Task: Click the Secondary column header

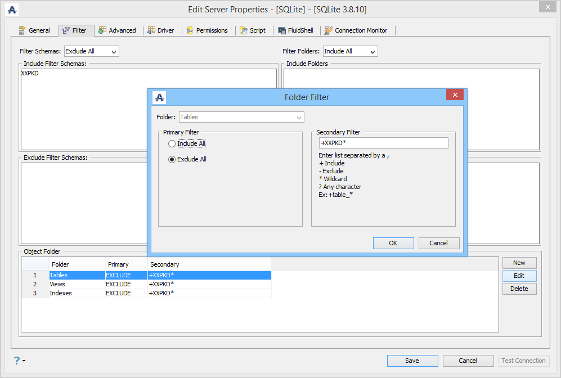Action: coord(209,264)
